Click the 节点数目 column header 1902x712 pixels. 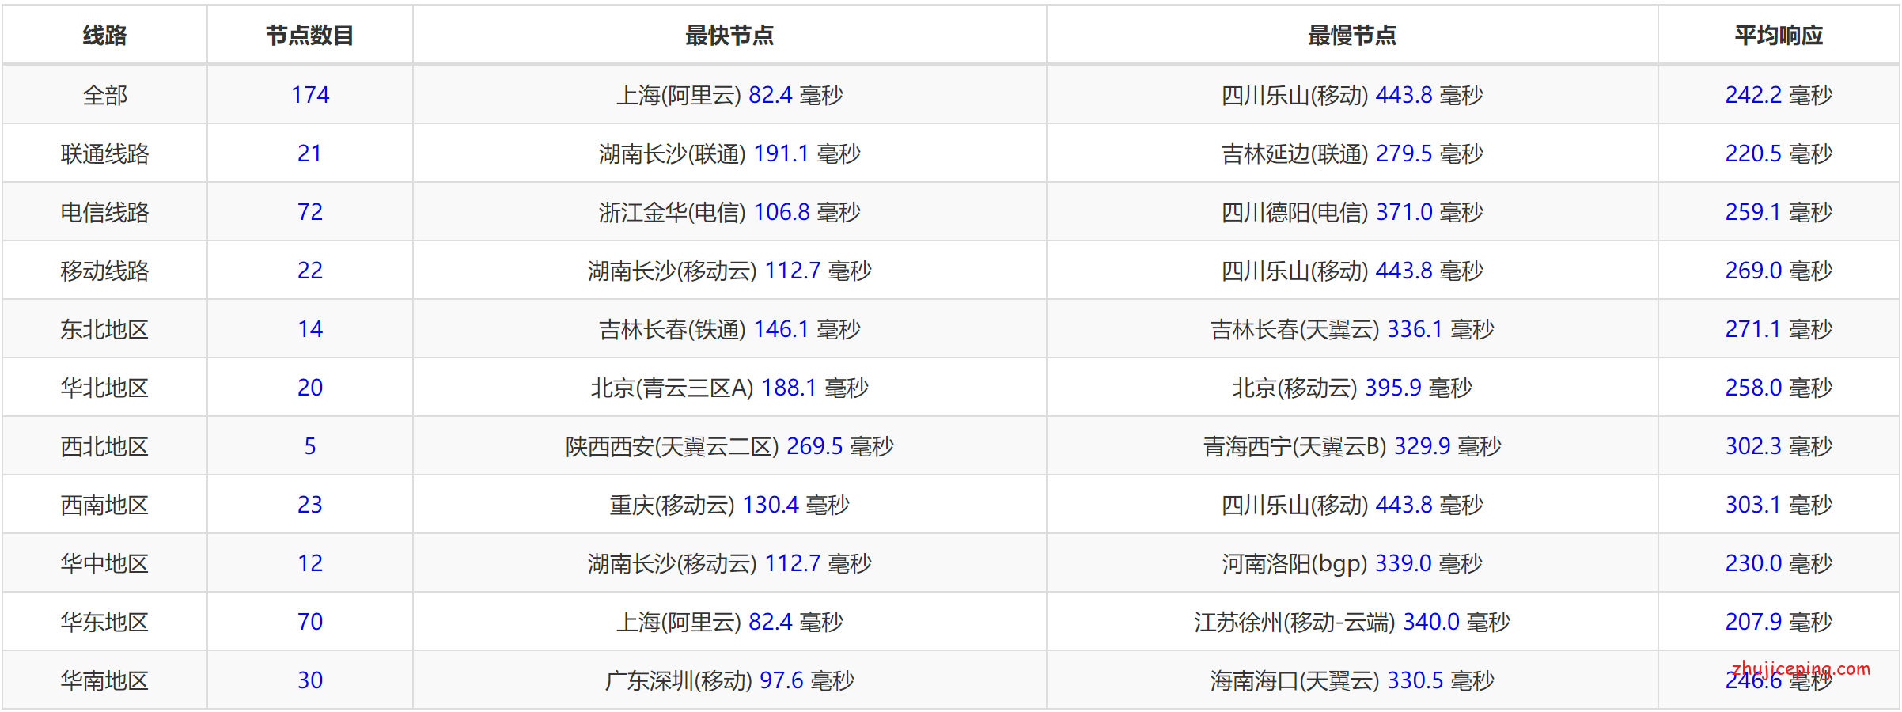310,36
